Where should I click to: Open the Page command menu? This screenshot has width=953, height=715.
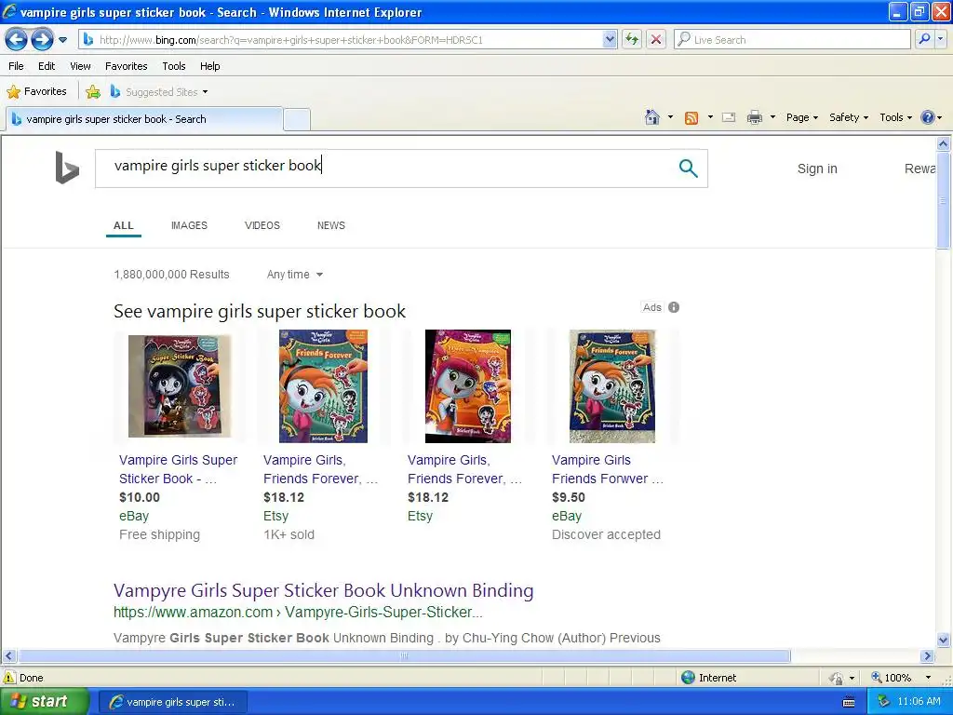click(x=801, y=117)
